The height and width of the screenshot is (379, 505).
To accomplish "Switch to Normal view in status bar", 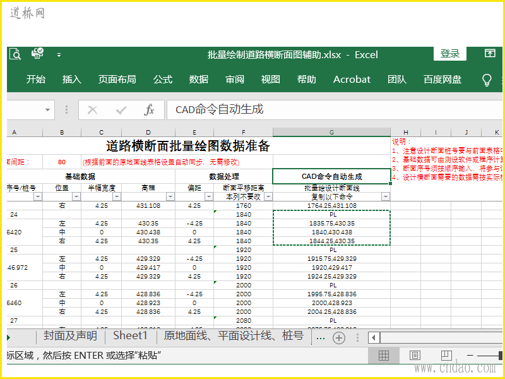I will click(384, 356).
